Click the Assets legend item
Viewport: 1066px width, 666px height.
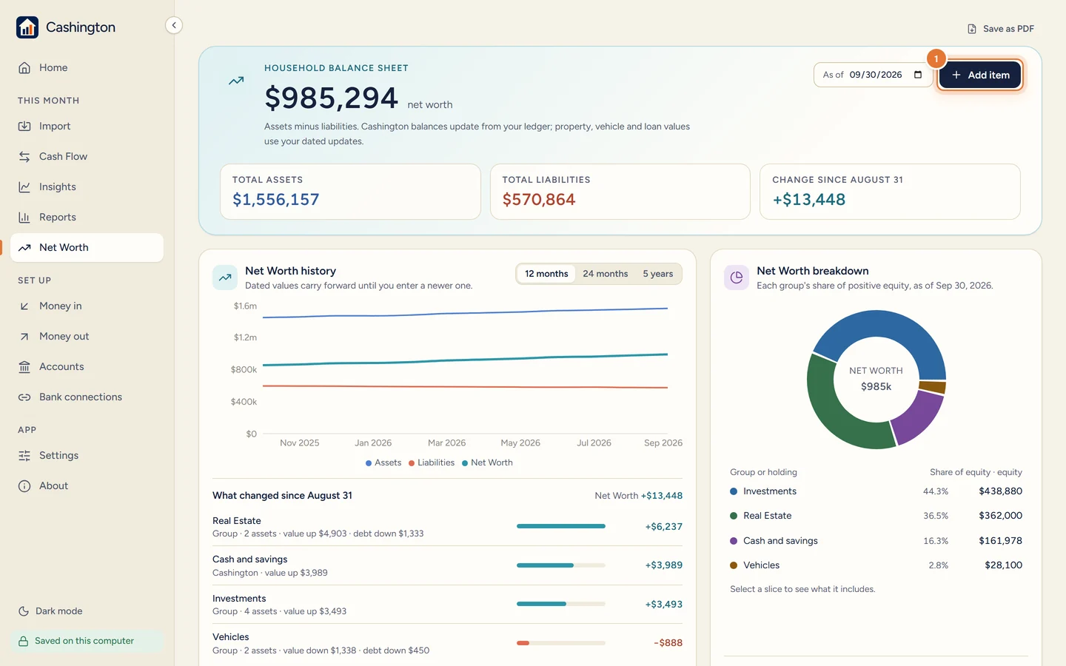[x=383, y=463]
